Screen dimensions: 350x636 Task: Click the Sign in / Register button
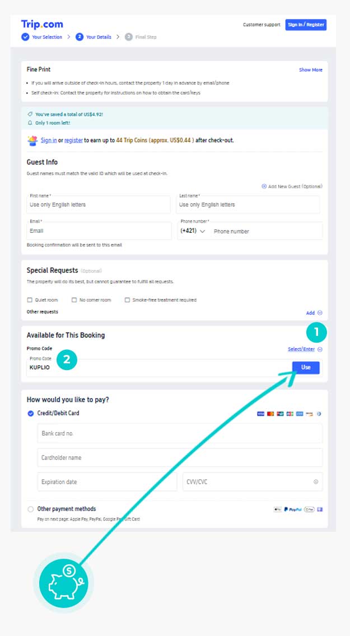click(306, 25)
